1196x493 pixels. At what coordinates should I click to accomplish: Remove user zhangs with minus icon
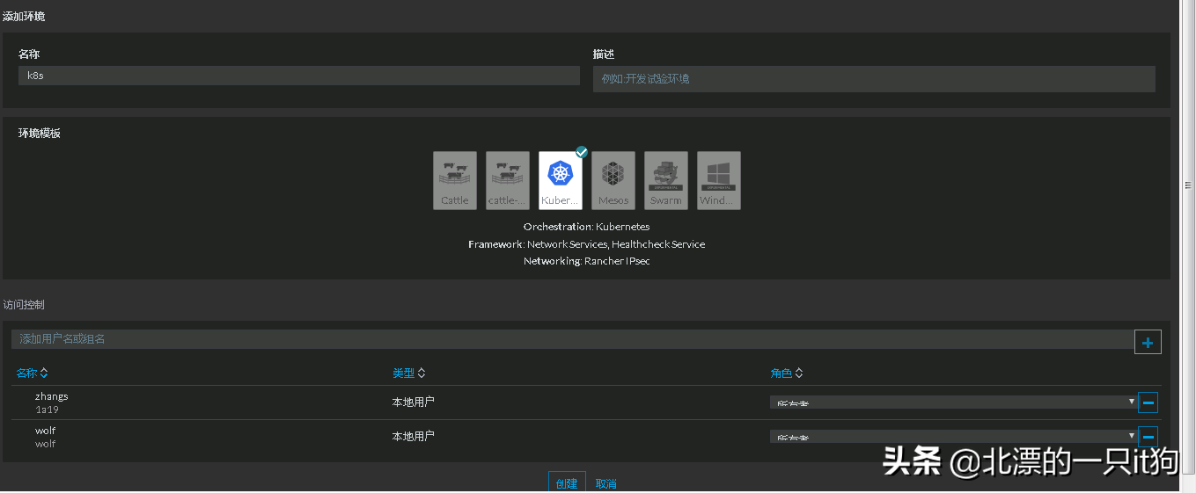click(1148, 402)
